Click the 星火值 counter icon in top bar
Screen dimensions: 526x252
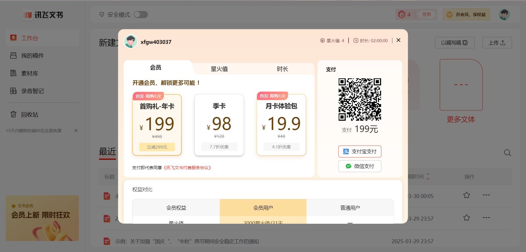click(402, 14)
